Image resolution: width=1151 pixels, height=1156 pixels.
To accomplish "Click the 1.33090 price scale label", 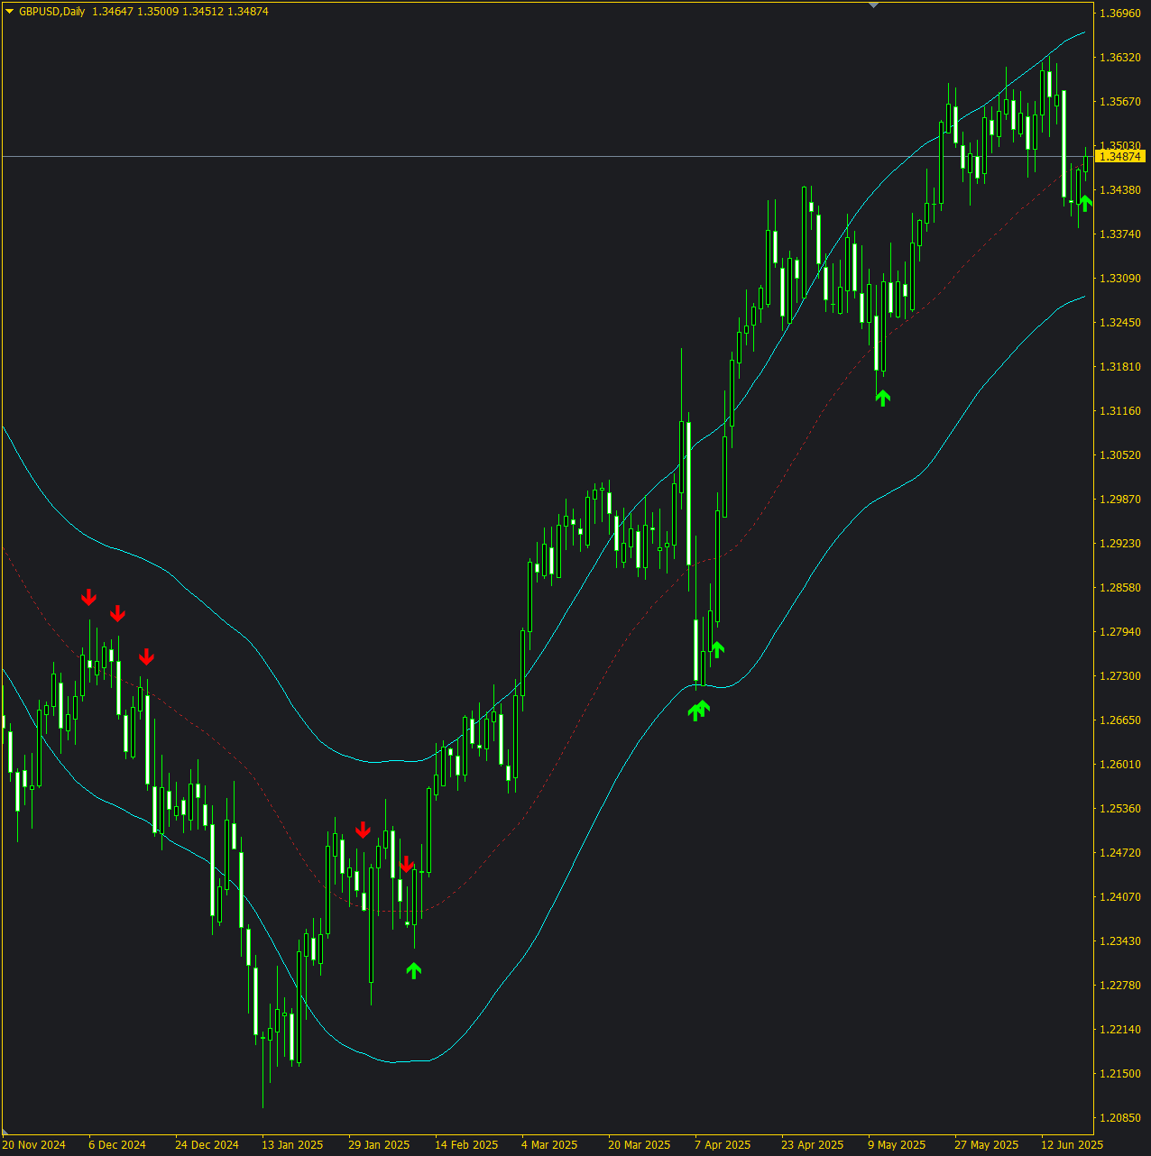I will tap(1121, 279).
